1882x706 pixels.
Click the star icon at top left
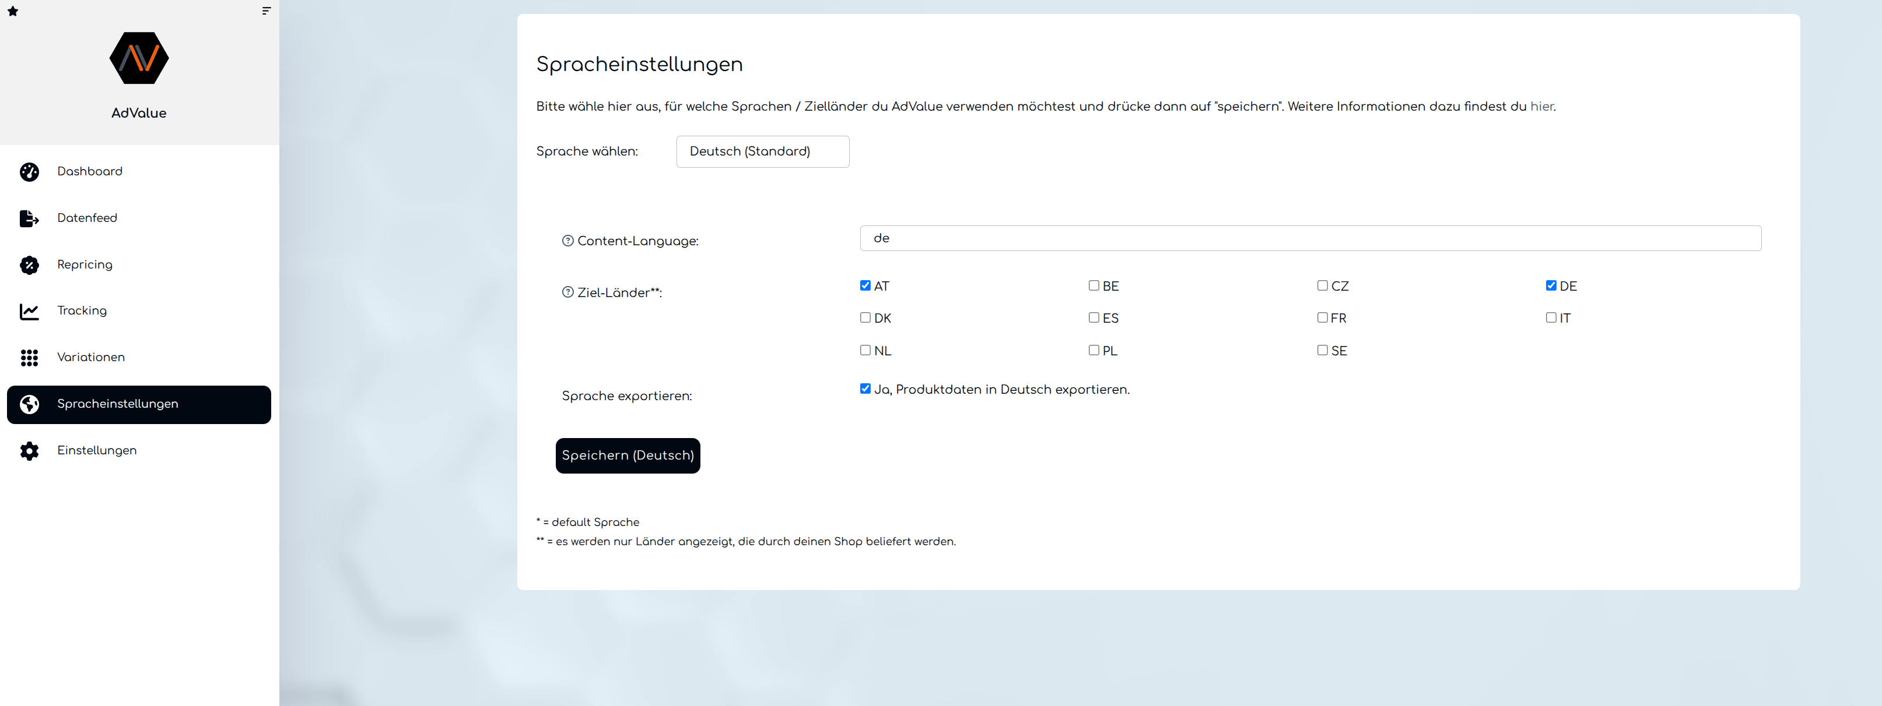tap(12, 11)
